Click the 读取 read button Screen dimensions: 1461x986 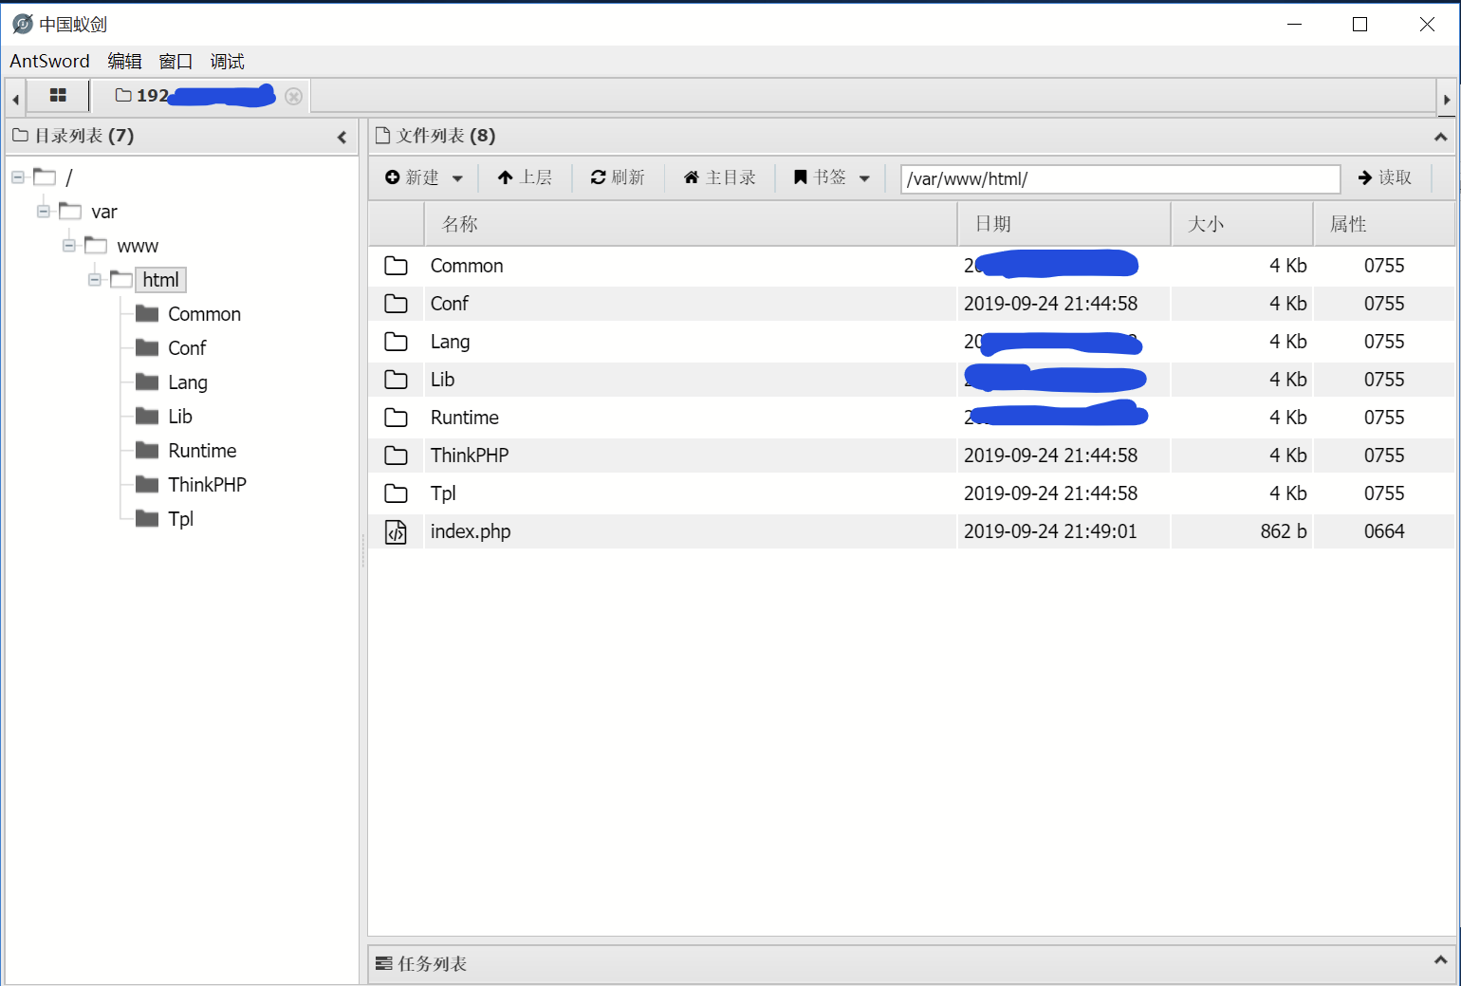coord(1385,177)
